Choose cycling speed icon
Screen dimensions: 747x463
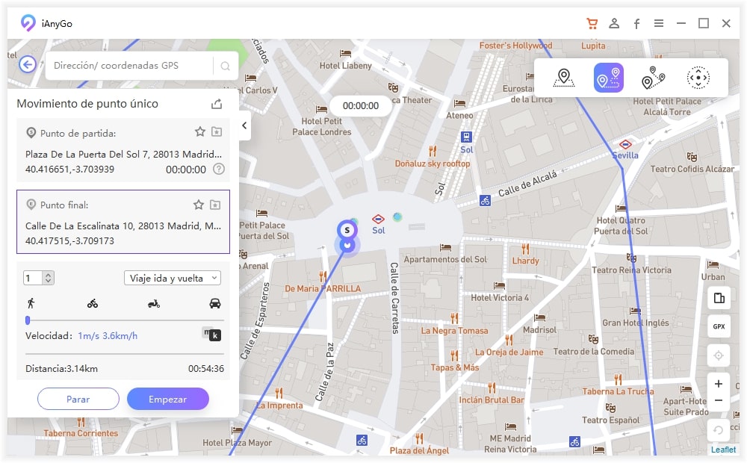(x=93, y=303)
